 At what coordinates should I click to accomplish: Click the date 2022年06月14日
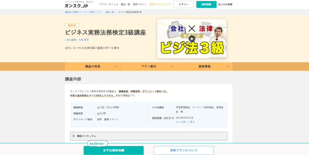pos(184,118)
